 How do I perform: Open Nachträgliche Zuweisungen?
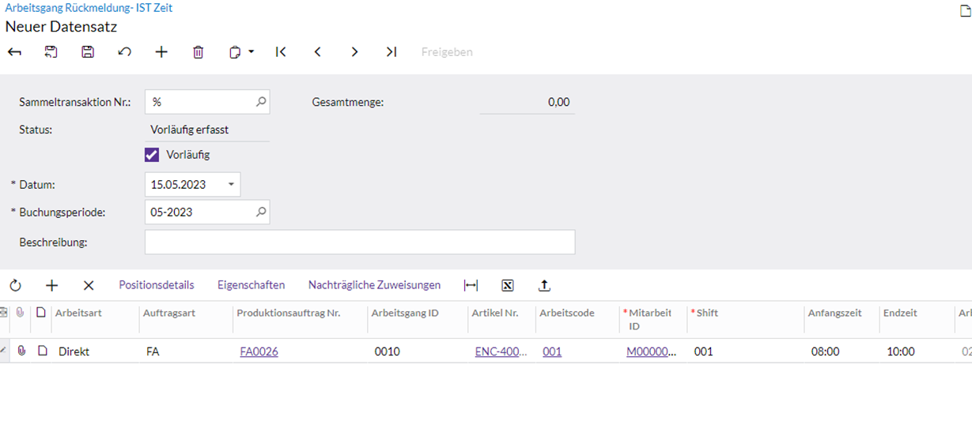[374, 285]
